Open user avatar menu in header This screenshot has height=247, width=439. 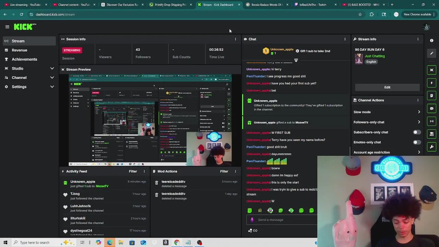click(426, 27)
